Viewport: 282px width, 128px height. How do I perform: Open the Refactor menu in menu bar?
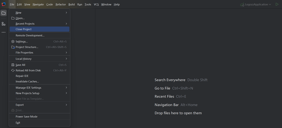tap(60, 4)
